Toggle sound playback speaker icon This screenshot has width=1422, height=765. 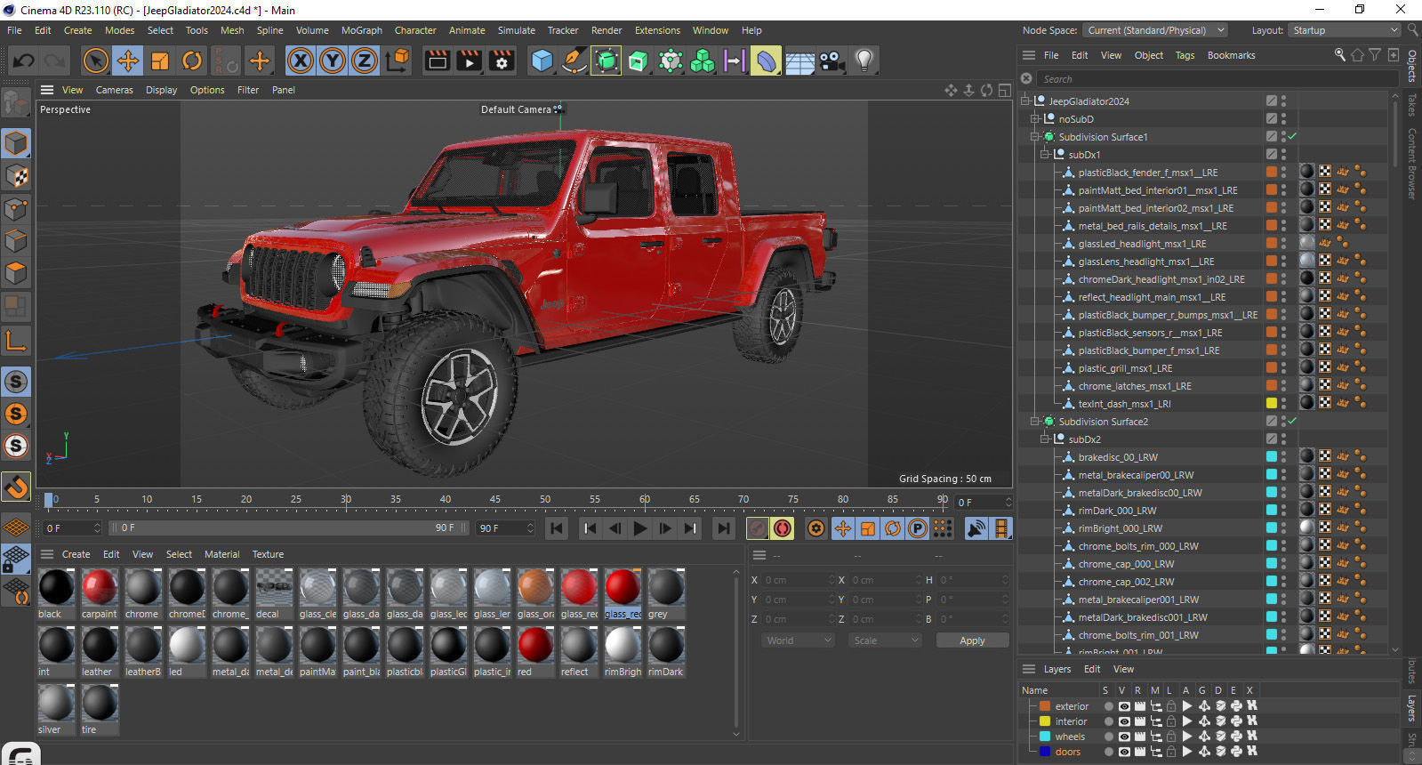976,528
